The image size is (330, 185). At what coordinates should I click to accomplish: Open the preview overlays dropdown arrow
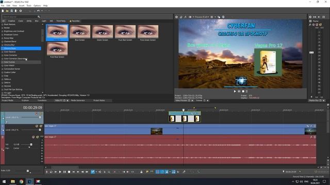click(x=215, y=17)
